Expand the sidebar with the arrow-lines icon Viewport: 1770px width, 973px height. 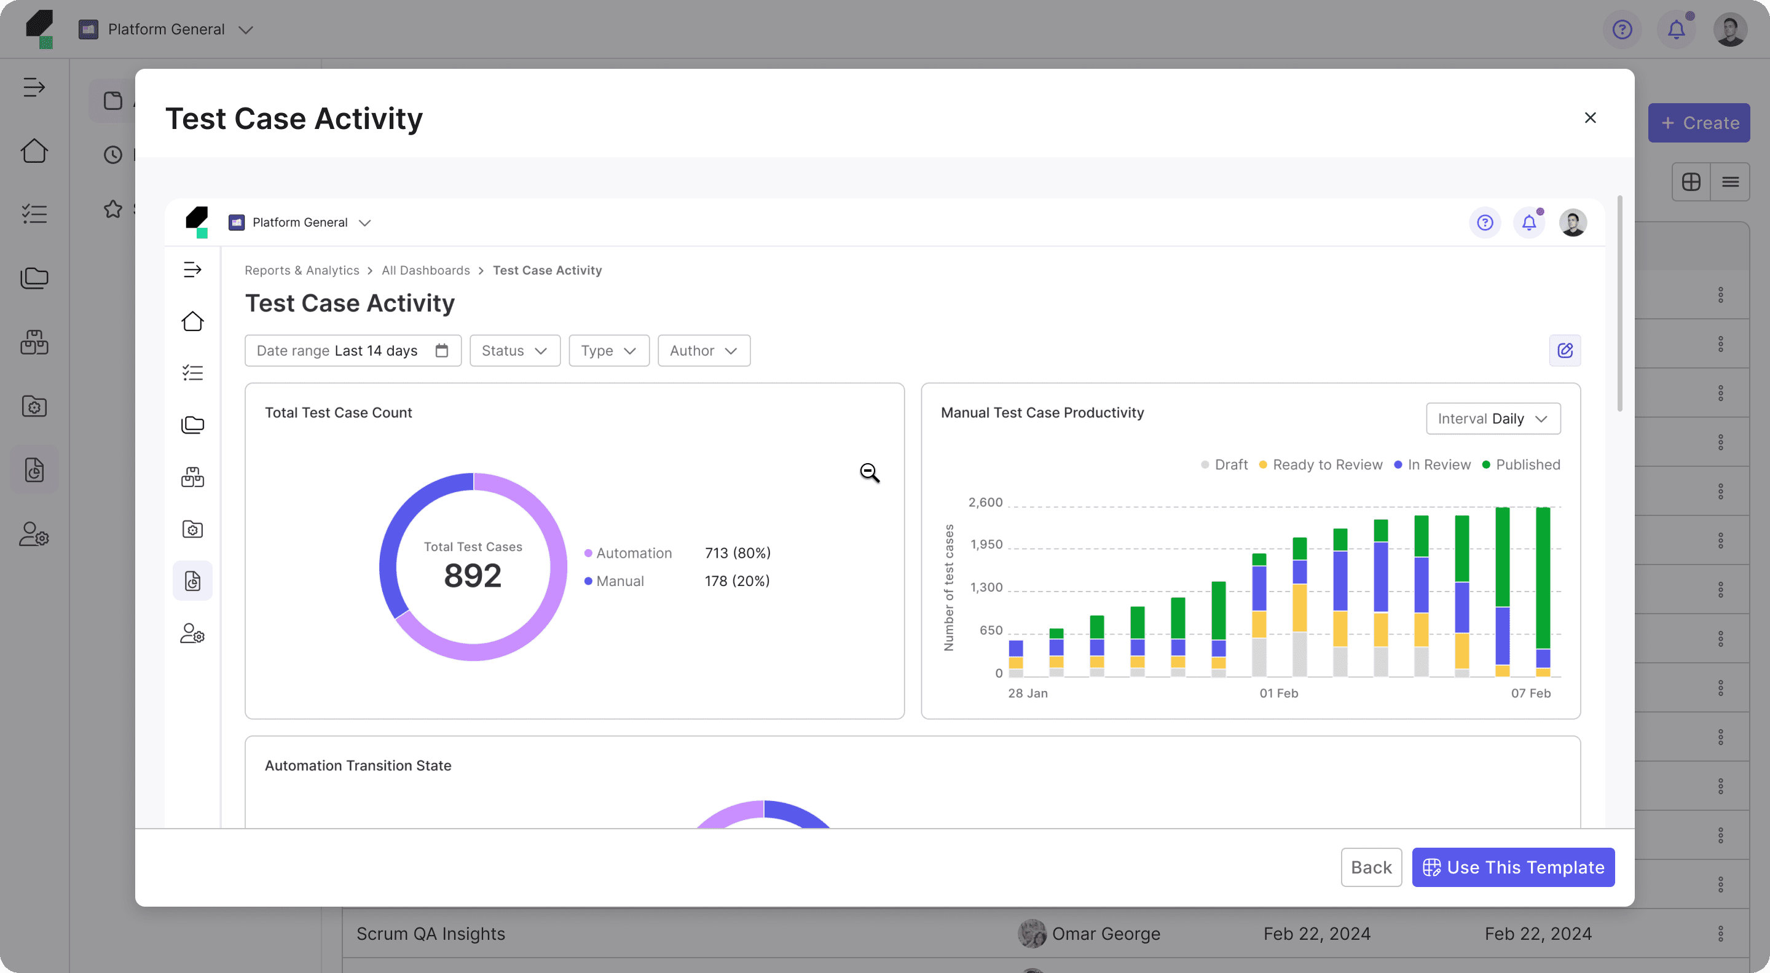[x=192, y=270]
